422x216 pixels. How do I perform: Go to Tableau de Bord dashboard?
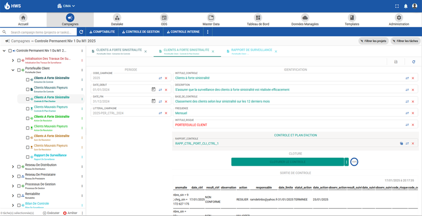coord(258,20)
